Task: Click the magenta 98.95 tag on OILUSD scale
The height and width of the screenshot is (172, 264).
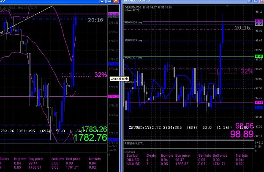Action: click(x=259, y=21)
